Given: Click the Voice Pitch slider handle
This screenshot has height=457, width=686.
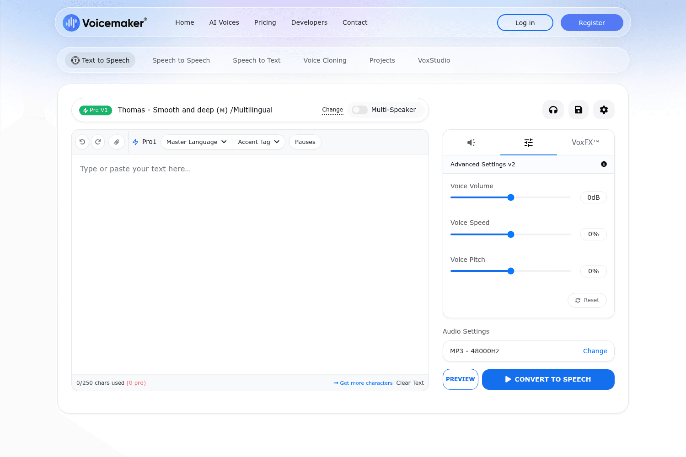Looking at the screenshot, I should coord(511,271).
